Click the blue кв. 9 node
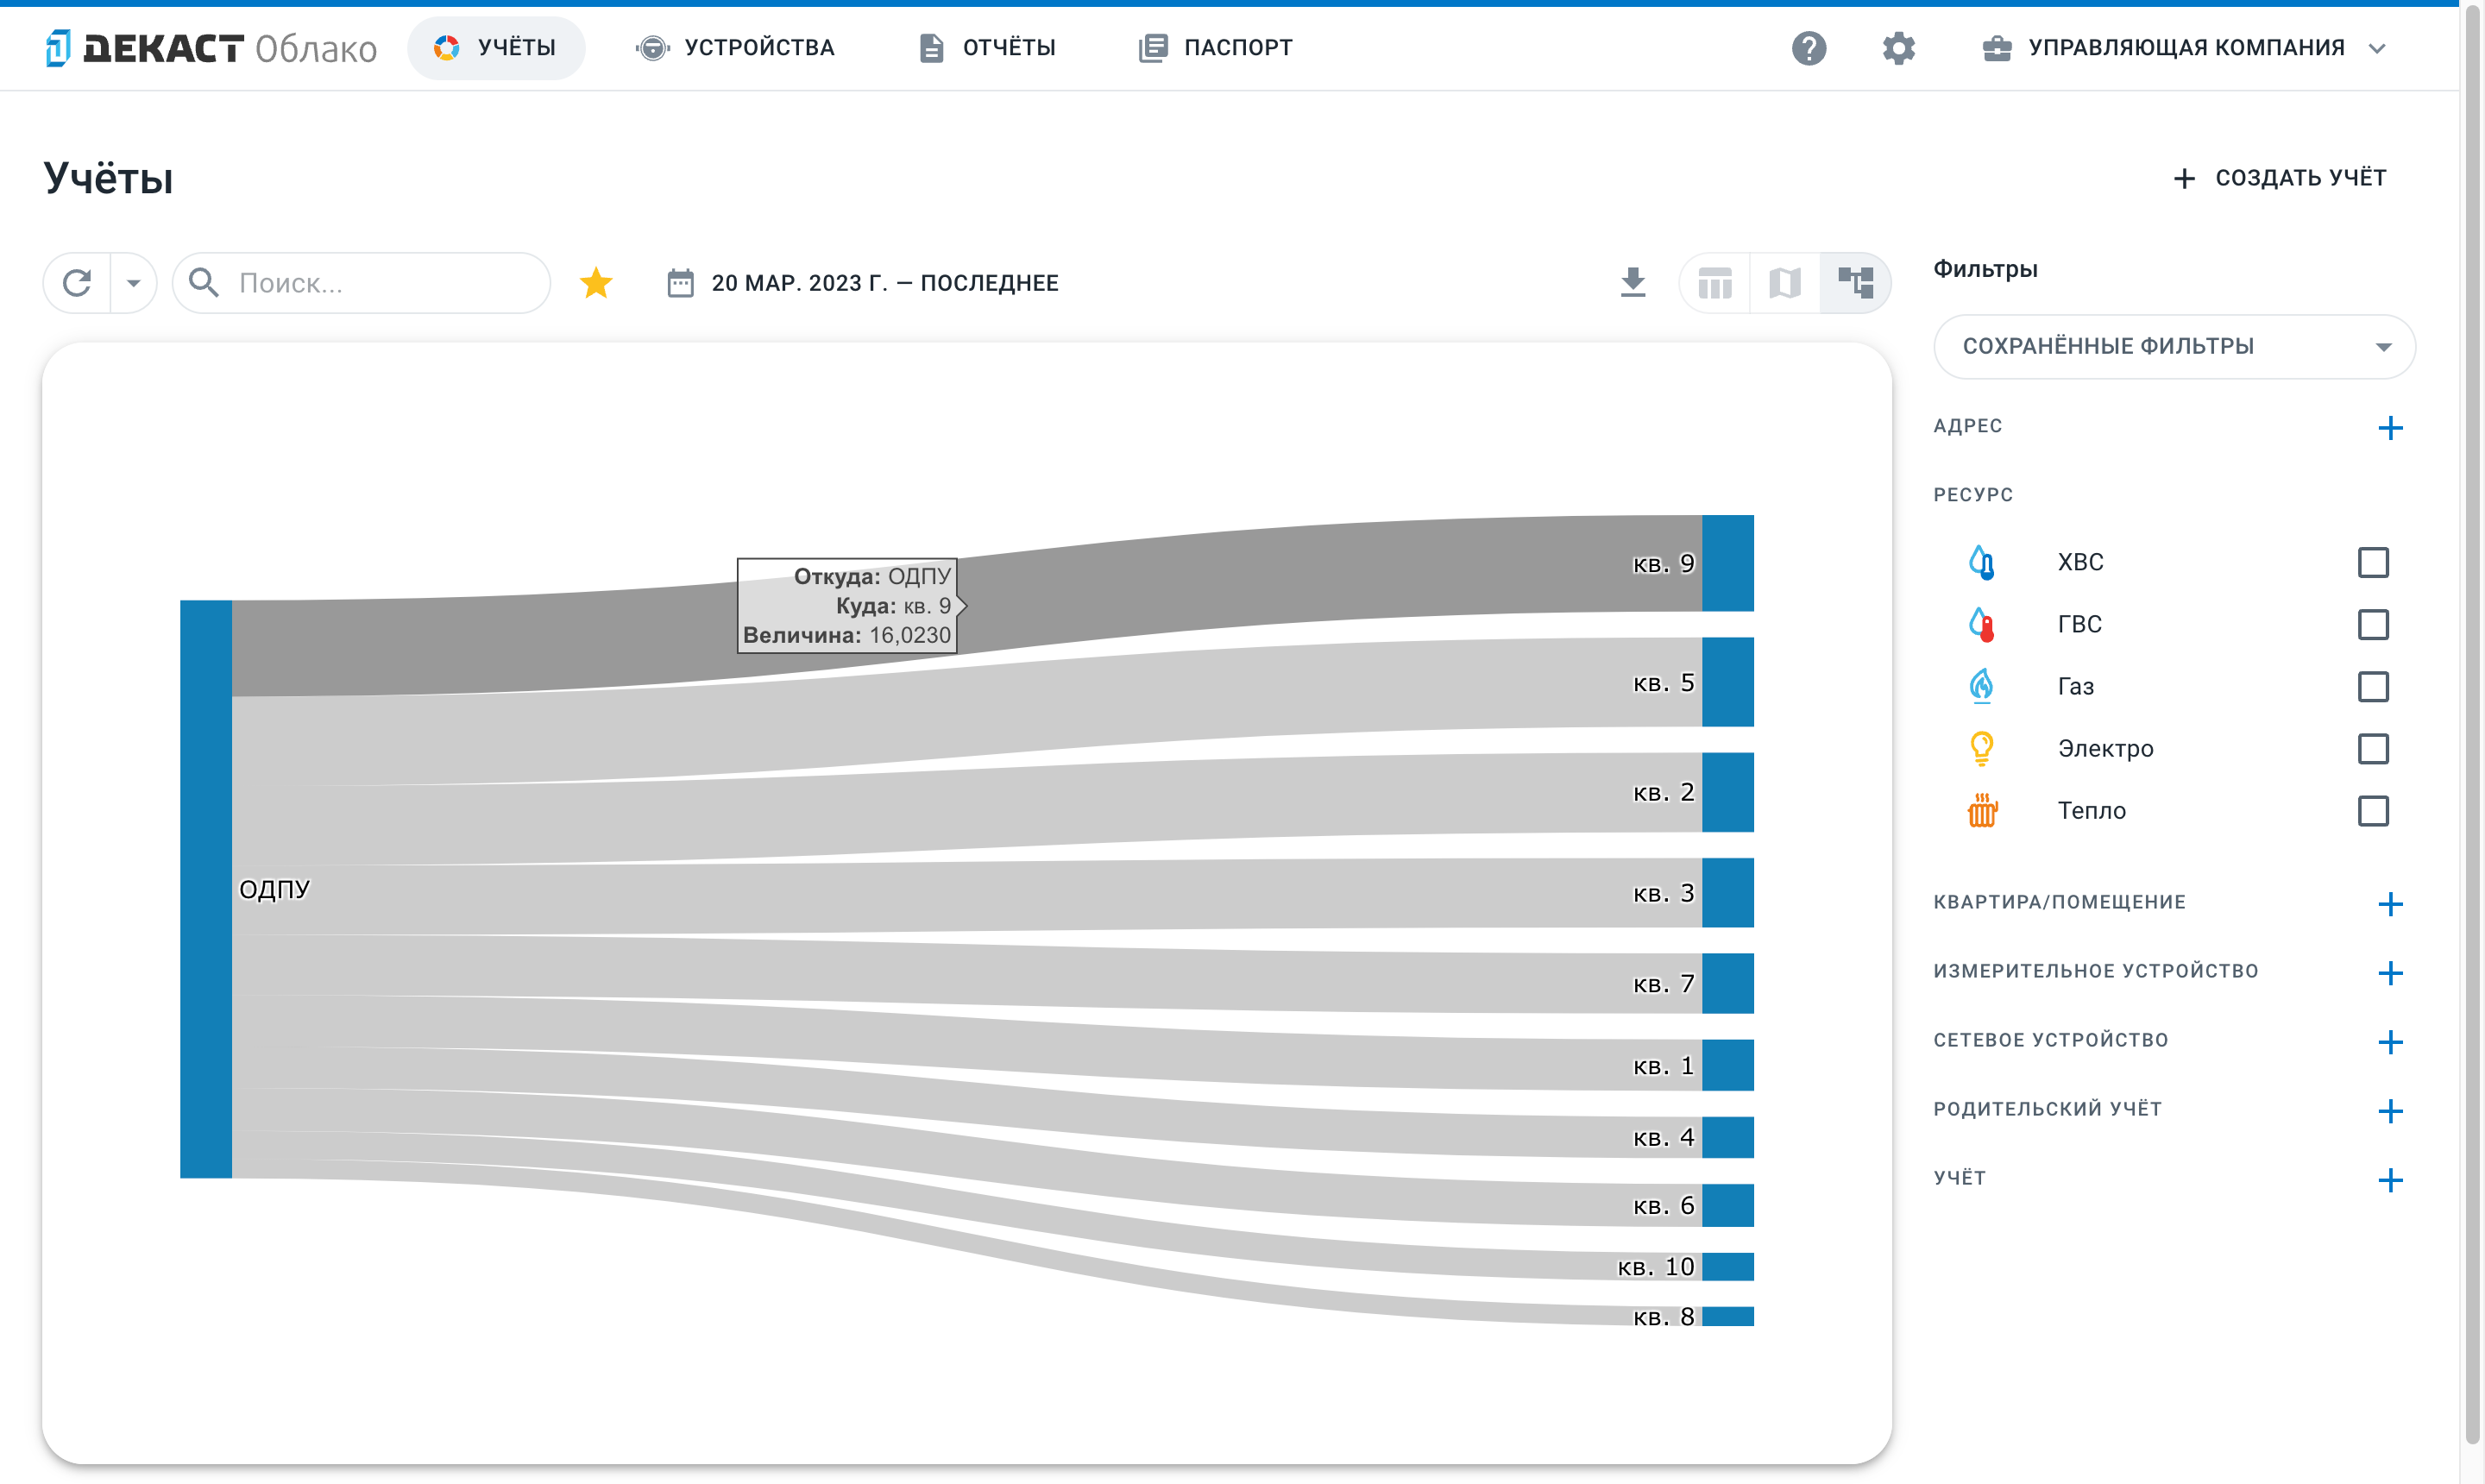Screen dimensions: 2485x1484 (x=1727, y=563)
